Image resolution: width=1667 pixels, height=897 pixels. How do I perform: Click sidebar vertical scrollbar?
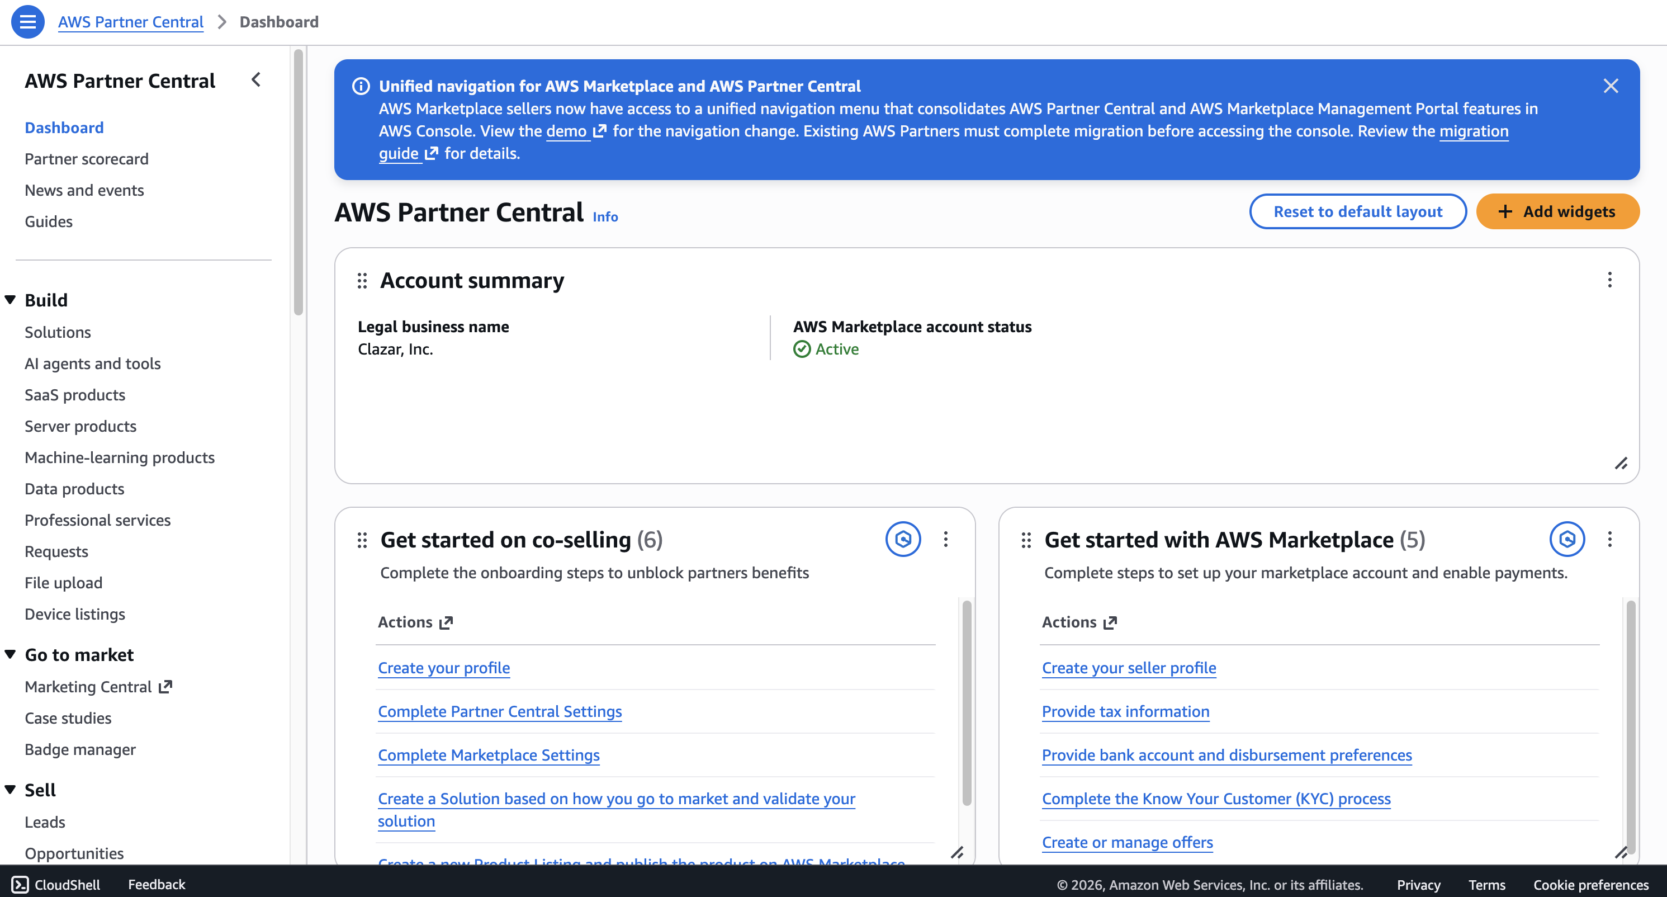point(297,182)
